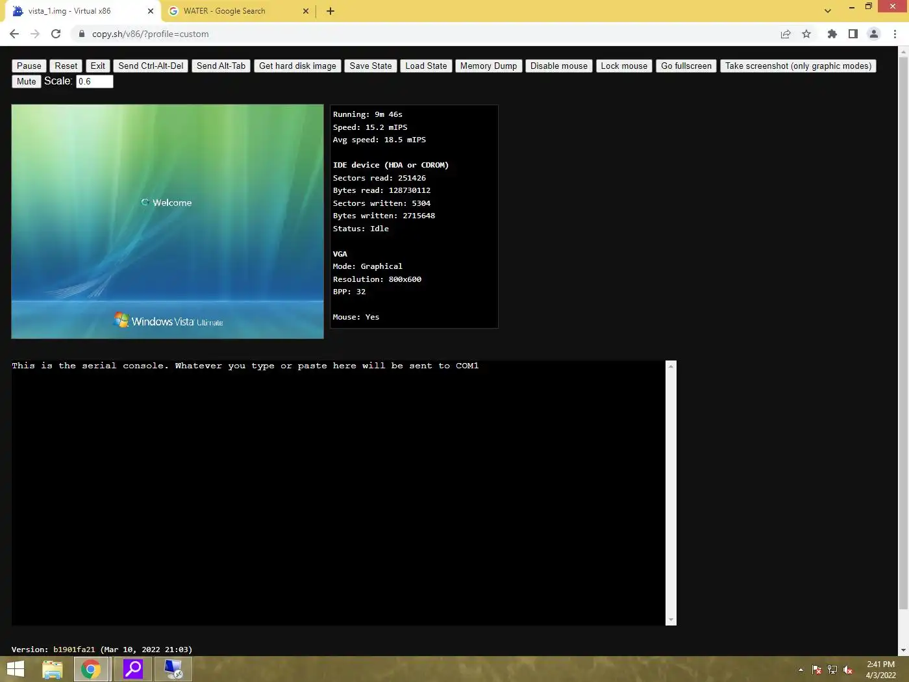Screen dimensions: 909x682
Task: Bookmark this page with star icon
Action: tap(806, 34)
